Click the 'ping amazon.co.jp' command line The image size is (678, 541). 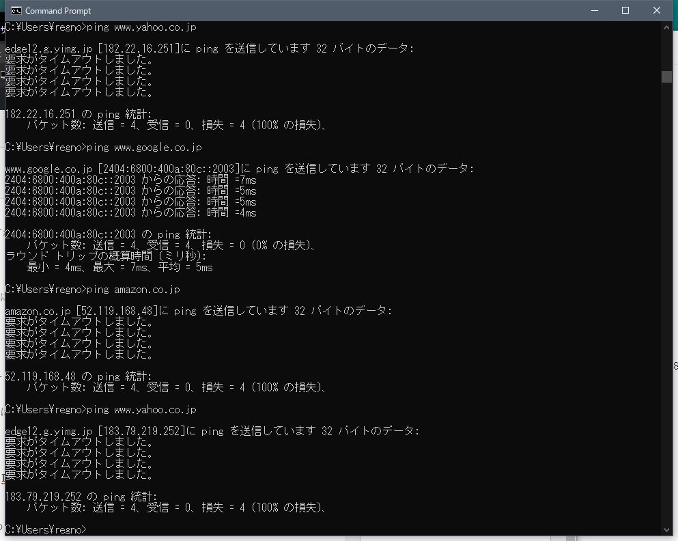pos(93,290)
